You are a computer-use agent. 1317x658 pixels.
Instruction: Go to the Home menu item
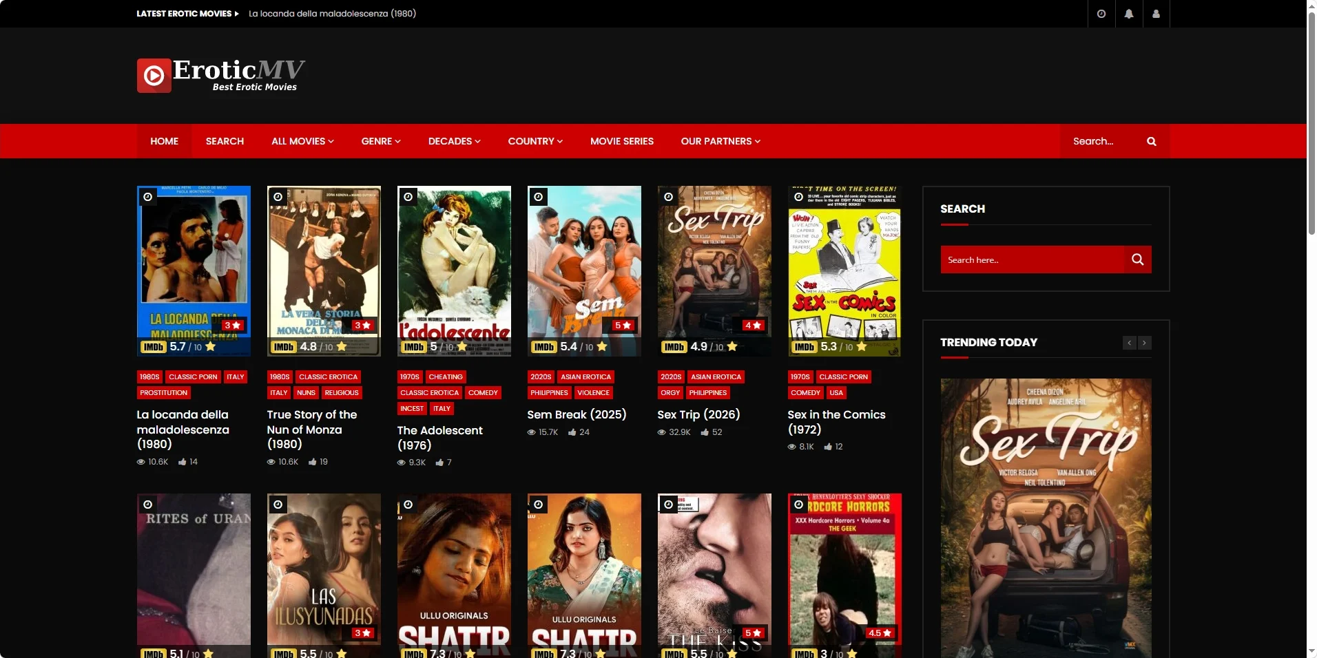(164, 141)
